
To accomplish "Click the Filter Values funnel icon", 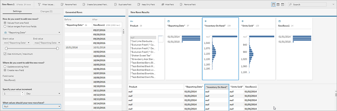I will 39,4.
